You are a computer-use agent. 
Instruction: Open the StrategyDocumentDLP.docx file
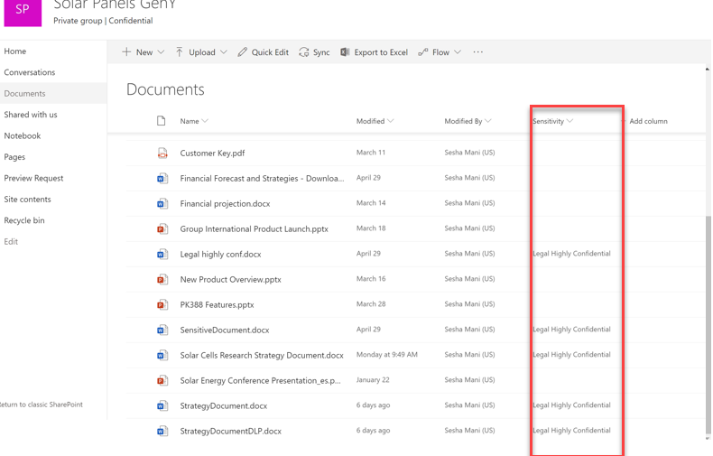point(230,432)
